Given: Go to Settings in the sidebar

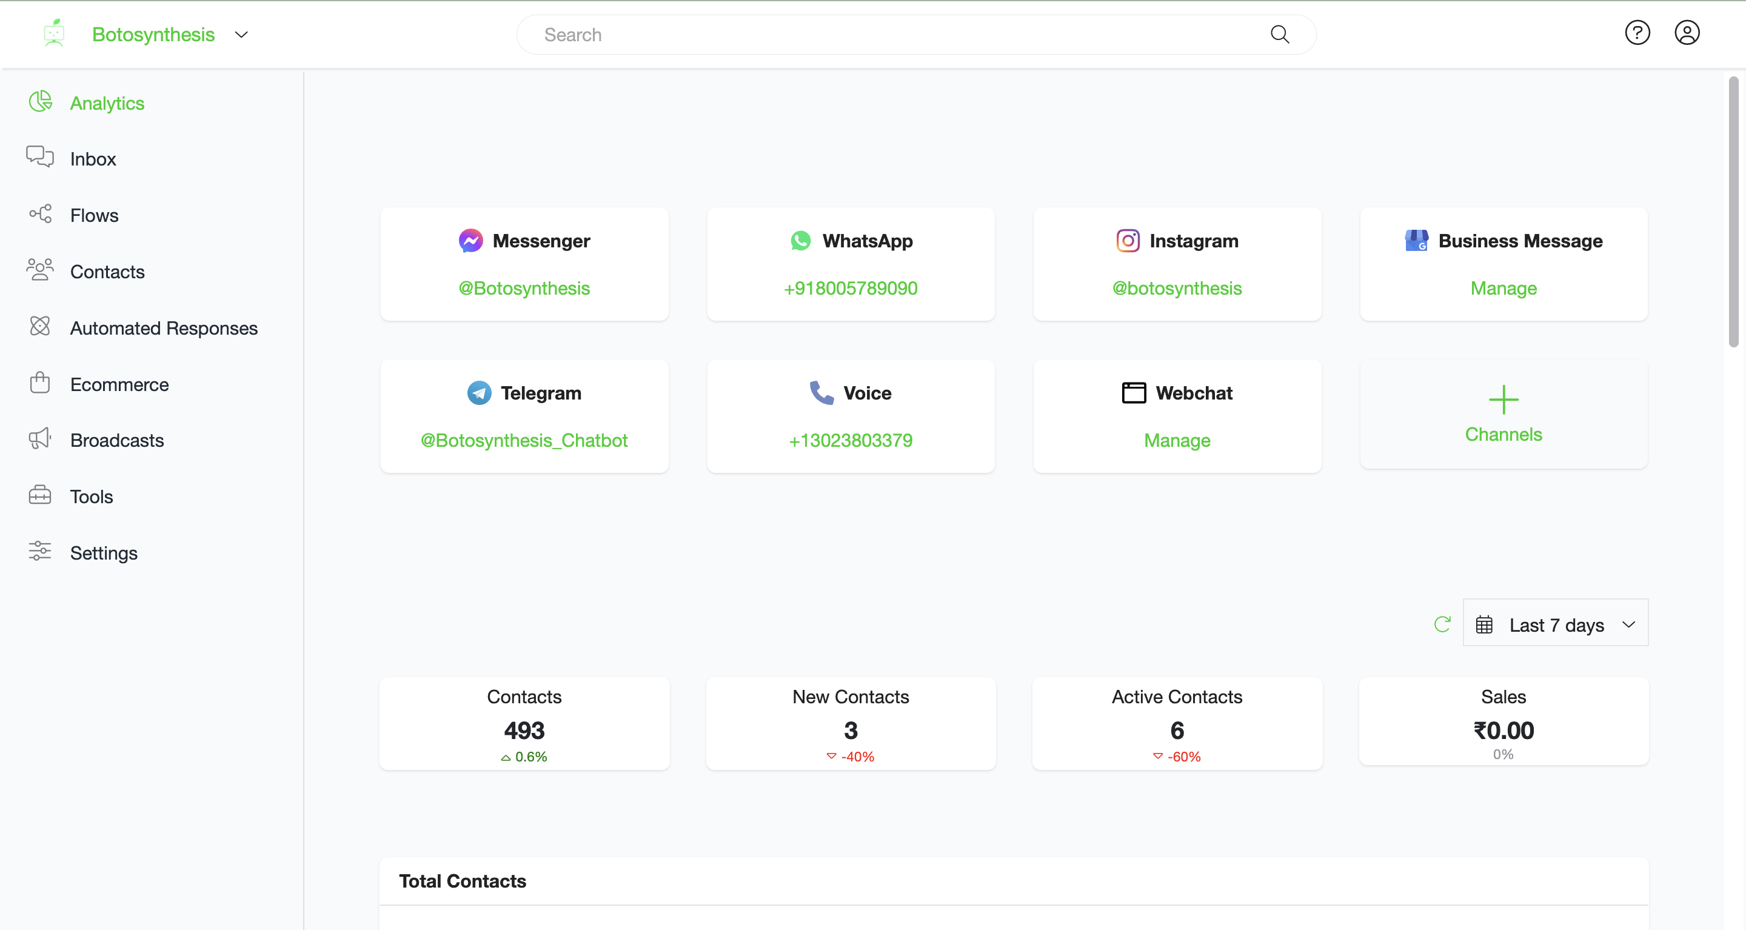Looking at the screenshot, I should click(x=104, y=552).
